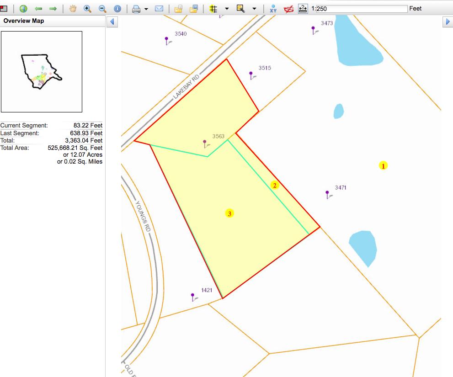Click the email map envelope icon

click(159, 9)
